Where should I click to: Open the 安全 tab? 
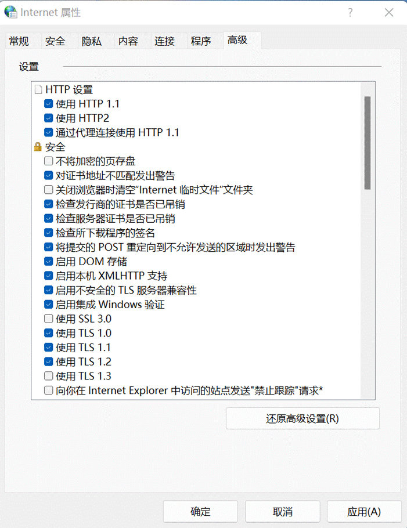[55, 41]
